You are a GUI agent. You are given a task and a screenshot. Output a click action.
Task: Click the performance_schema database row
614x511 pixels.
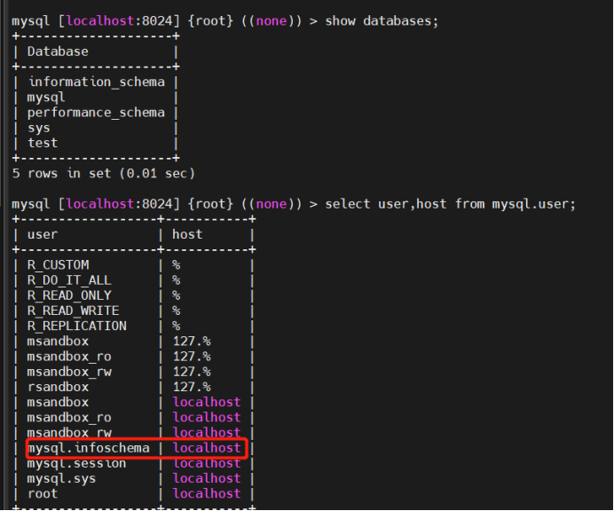[97, 113]
